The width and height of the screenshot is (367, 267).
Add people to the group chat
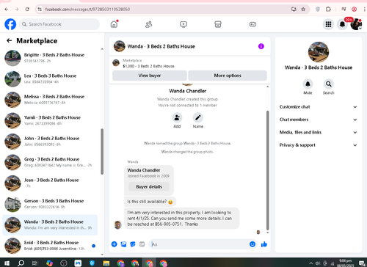(177, 117)
